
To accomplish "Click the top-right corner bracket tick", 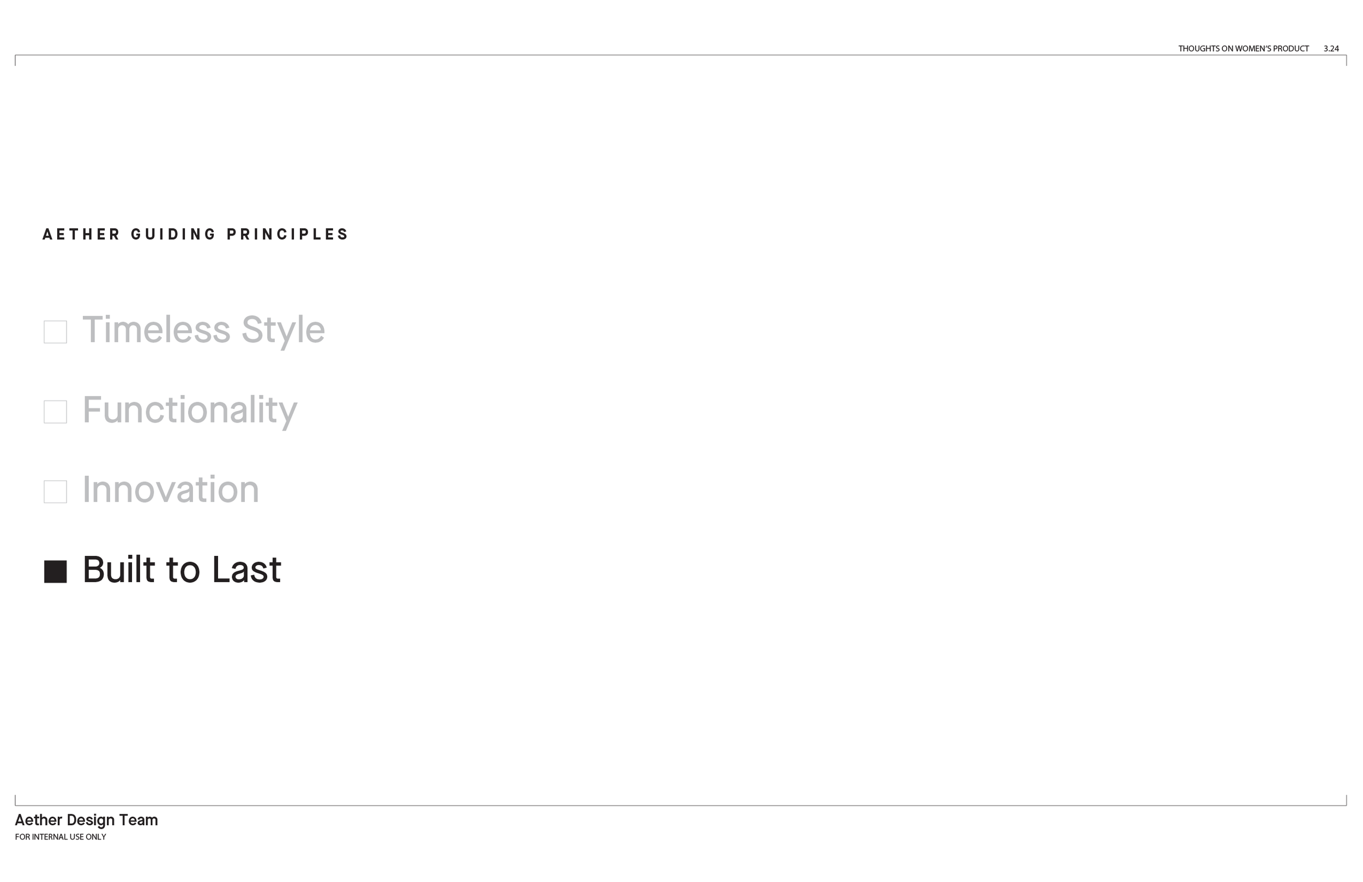I will (1347, 60).
